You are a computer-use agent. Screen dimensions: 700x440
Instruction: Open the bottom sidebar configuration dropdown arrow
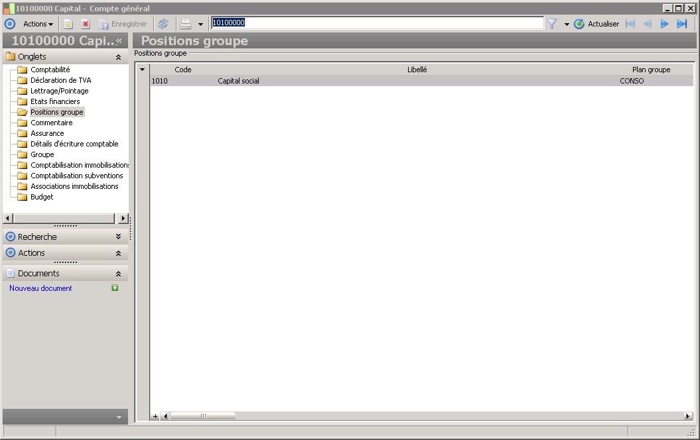tap(119, 417)
